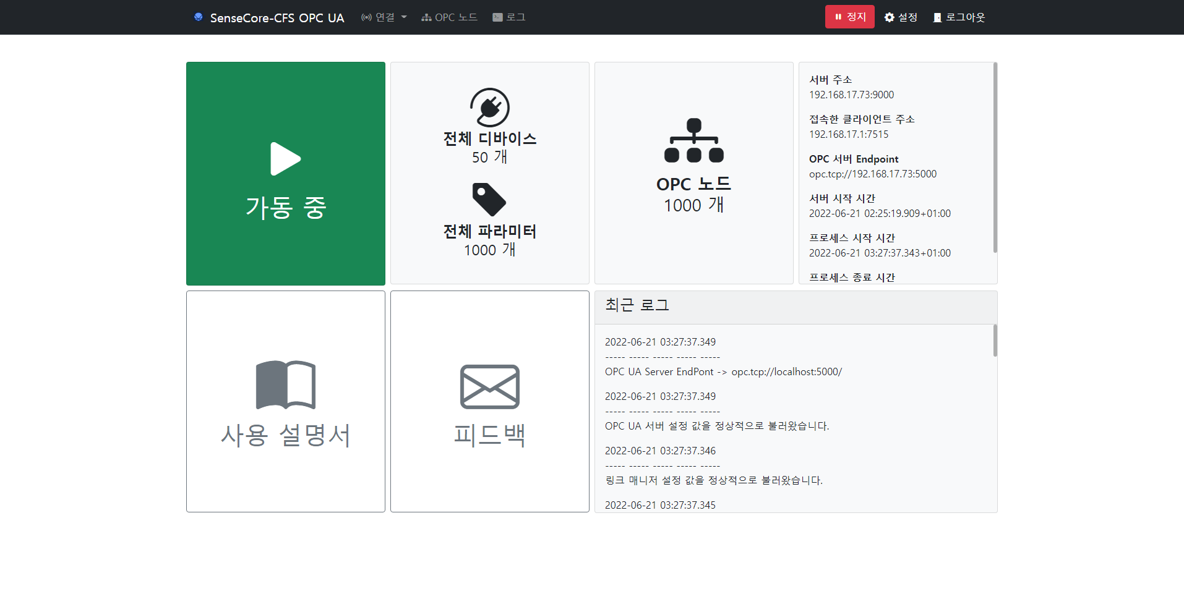The height and width of the screenshot is (594, 1184).
Task: Expand the 연결 dropdown menu
Action: coord(384,17)
